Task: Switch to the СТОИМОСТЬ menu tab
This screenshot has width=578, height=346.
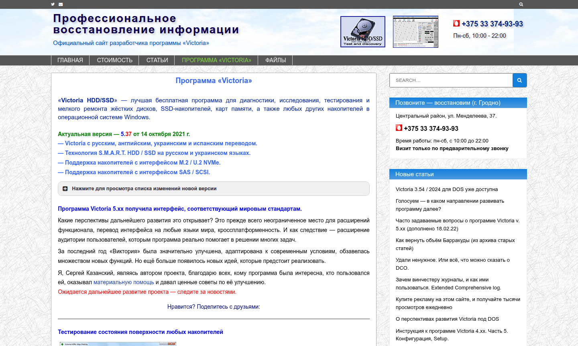Action: point(114,60)
